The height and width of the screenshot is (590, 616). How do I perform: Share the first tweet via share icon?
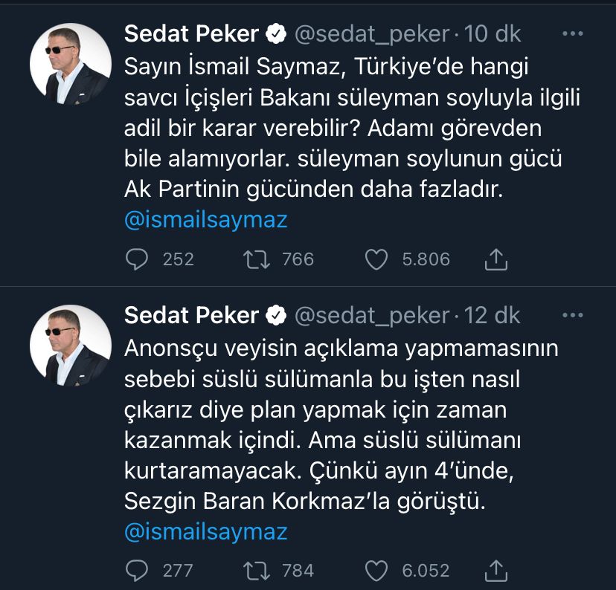tap(495, 259)
